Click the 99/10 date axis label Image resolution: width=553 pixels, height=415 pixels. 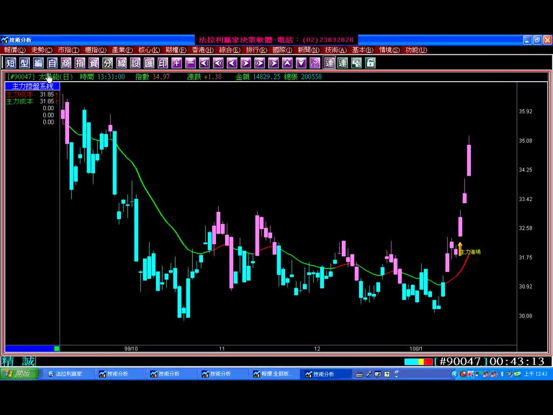pyautogui.click(x=131, y=349)
